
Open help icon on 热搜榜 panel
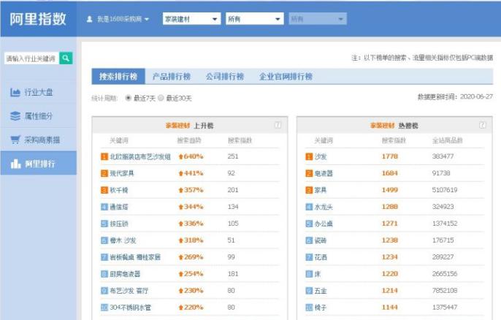click(483, 126)
